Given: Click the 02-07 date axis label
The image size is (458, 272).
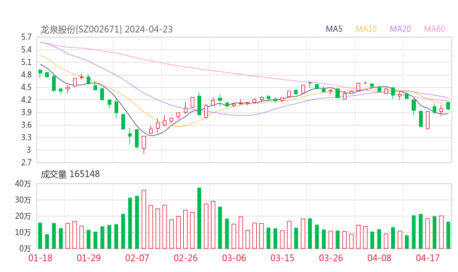Looking at the screenshot, I should pyautogui.click(x=137, y=258).
